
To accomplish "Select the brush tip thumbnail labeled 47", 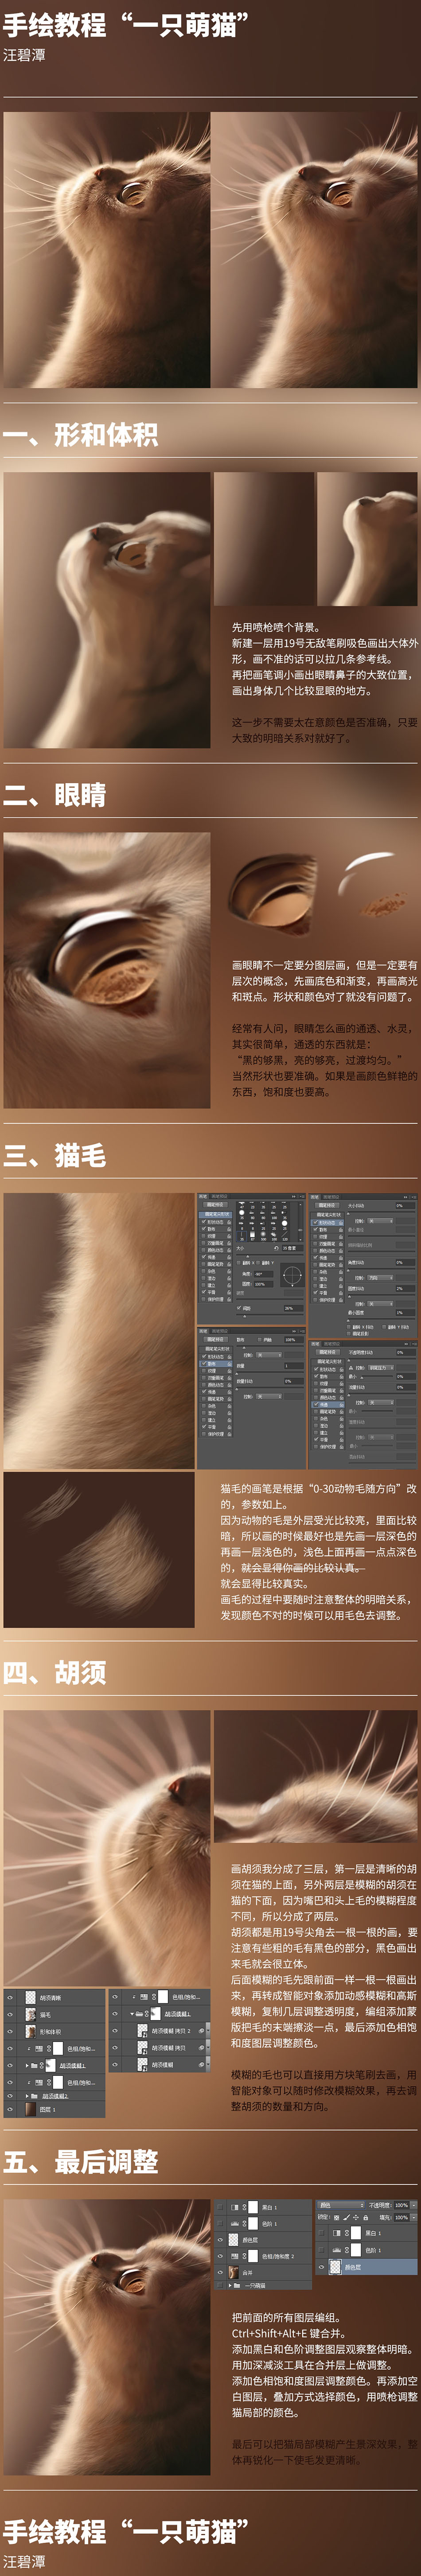I will (242, 1204).
